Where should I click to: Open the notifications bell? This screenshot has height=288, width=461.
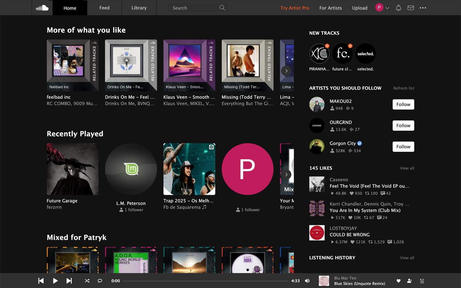click(x=398, y=8)
